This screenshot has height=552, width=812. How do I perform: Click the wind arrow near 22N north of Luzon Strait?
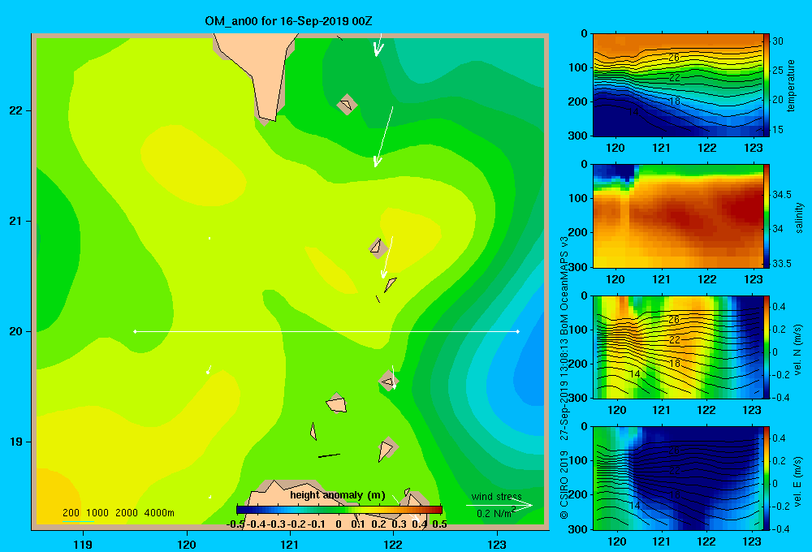(x=384, y=136)
